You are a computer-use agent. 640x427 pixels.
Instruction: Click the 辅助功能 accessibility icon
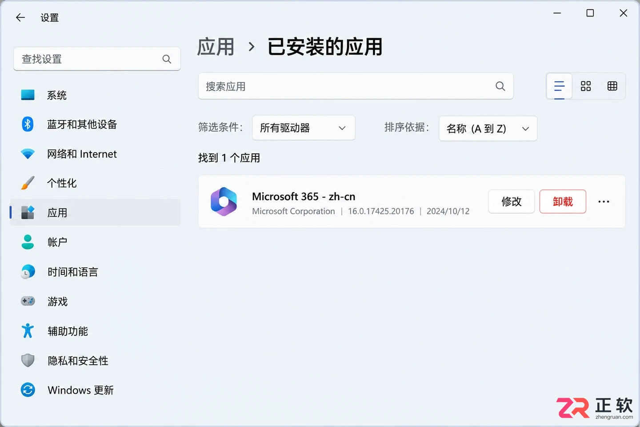pos(28,330)
